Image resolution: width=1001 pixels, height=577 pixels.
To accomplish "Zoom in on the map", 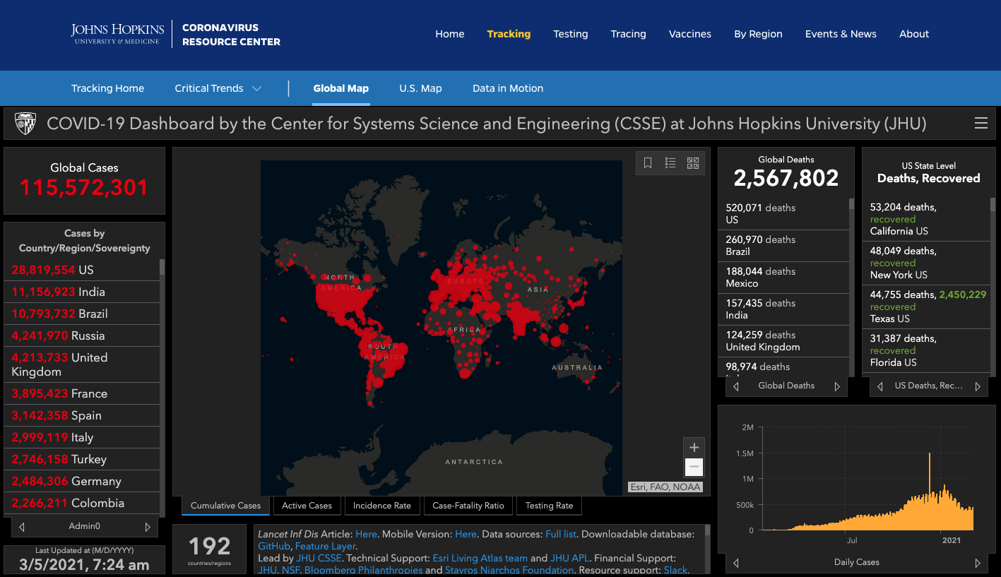I will [694, 448].
